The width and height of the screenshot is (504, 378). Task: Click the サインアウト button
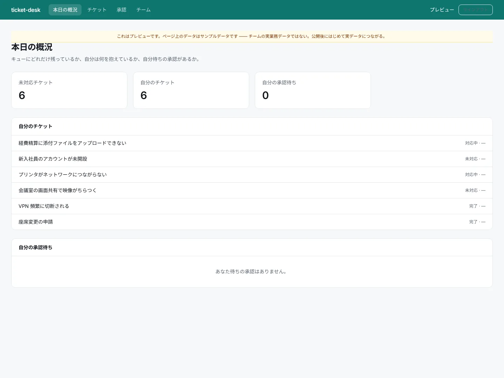tap(475, 10)
